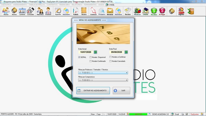Click the Caps indicator in status bar
Image resolution: width=206 pixels, height=116 pixels.
pyautogui.click(x=99, y=114)
